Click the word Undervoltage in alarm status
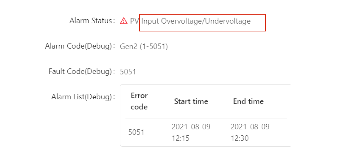Viewport: 346px width, 156px height. [228, 21]
